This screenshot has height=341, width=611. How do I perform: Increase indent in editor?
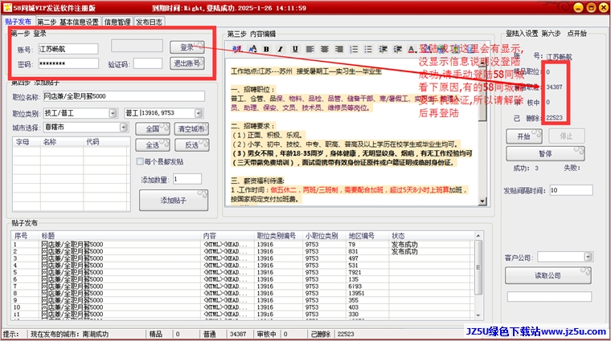(397, 49)
